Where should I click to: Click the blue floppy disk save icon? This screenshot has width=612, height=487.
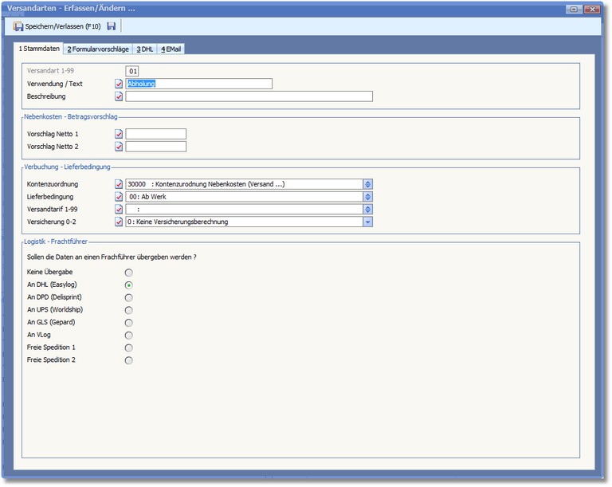111,26
